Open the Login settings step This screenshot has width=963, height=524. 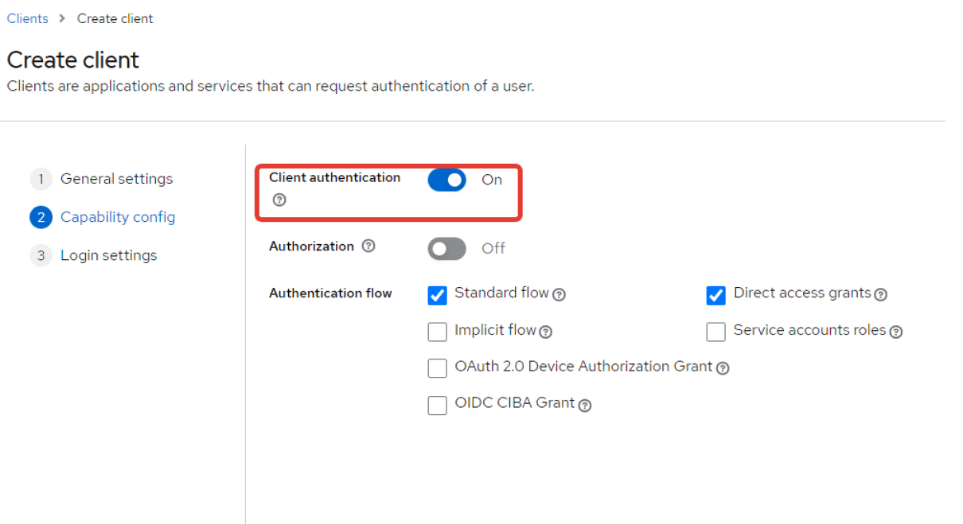click(x=108, y=255)
